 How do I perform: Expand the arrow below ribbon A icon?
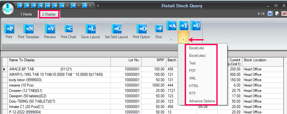(x=171, y=40)
